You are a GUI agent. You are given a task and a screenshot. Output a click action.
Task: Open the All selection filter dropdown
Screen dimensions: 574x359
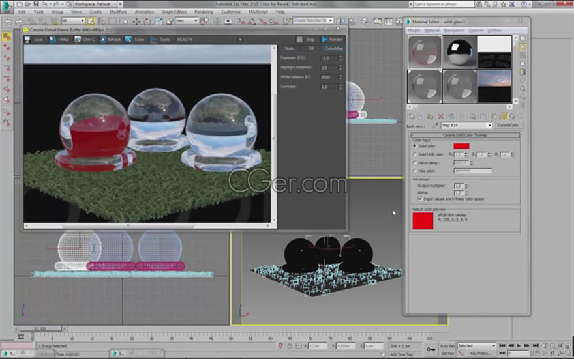point(73,20)
